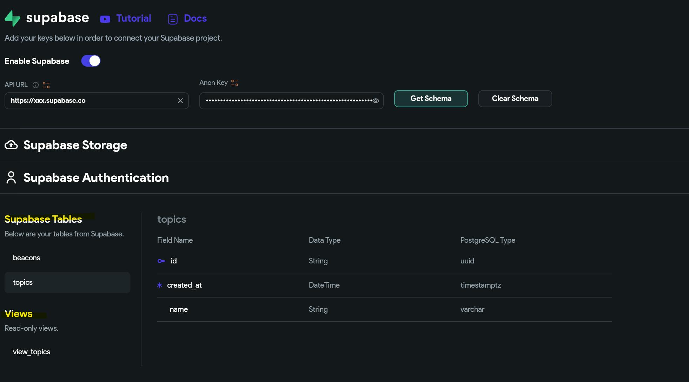Click inside the API URL input field
689x382 pixels.
pyautogui.click(x=91, y=101)
